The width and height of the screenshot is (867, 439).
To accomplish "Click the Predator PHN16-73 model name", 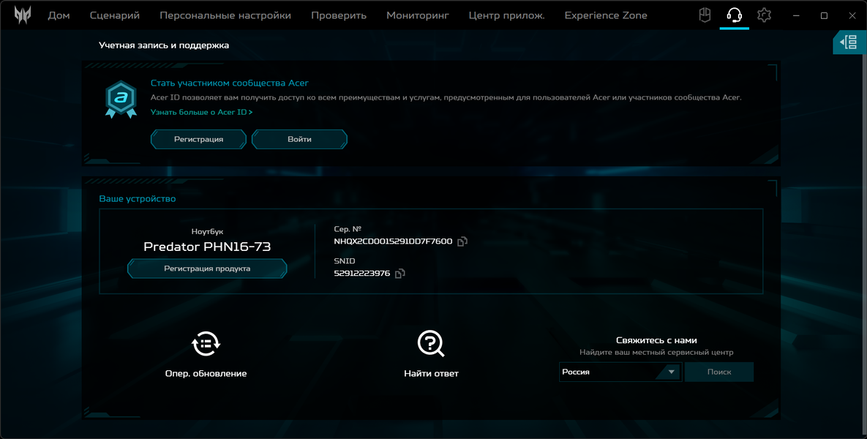I will click(x=207, y=247).
